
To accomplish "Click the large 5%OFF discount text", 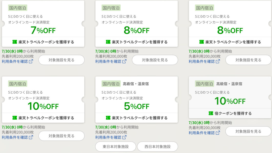I will (136, 106).
